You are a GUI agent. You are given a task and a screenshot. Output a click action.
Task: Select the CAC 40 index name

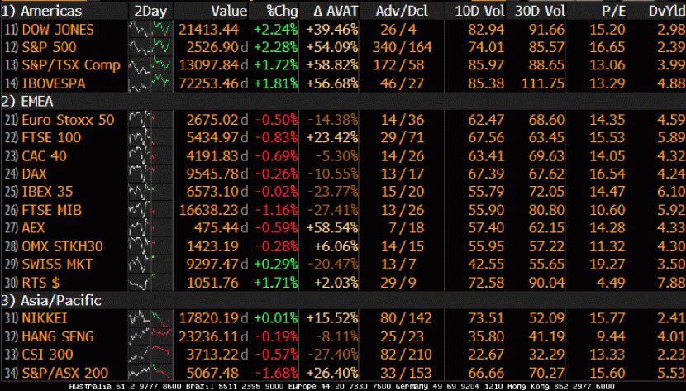(x=44, y=156)
